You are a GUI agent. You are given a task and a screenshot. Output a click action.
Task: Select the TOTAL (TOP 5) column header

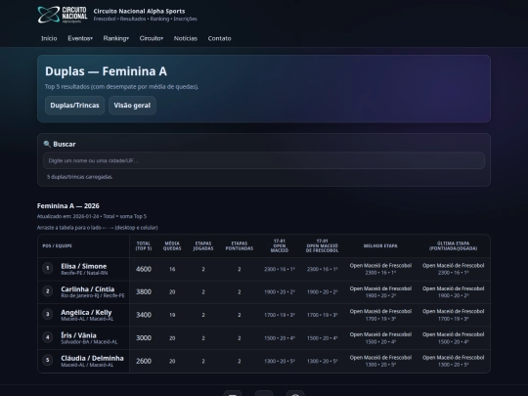click(144, 245)
